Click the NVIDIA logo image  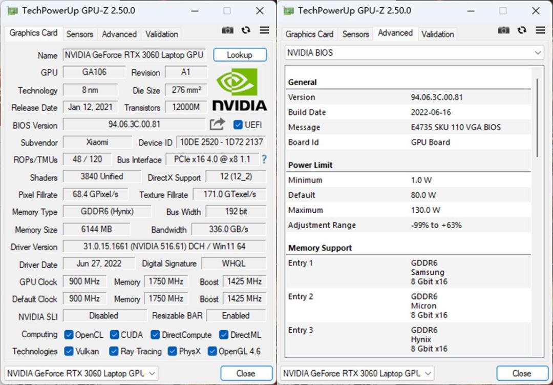pos(240,90)
